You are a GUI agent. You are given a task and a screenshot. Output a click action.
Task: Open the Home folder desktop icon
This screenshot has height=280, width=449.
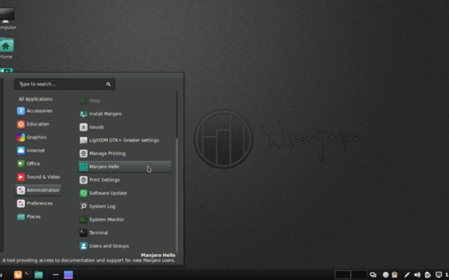6,49
